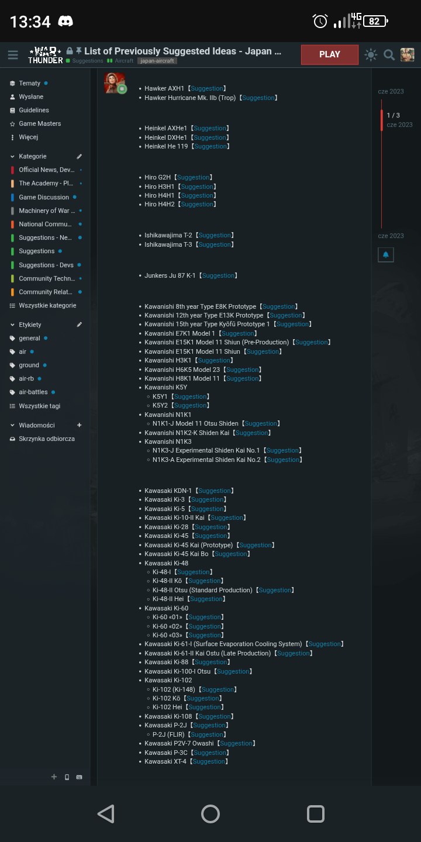Select the Suggestions - Devs category
421x842 pixels.
(x=46, y=265)
